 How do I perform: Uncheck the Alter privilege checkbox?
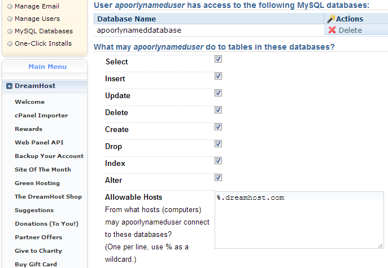tap(218, 177)
